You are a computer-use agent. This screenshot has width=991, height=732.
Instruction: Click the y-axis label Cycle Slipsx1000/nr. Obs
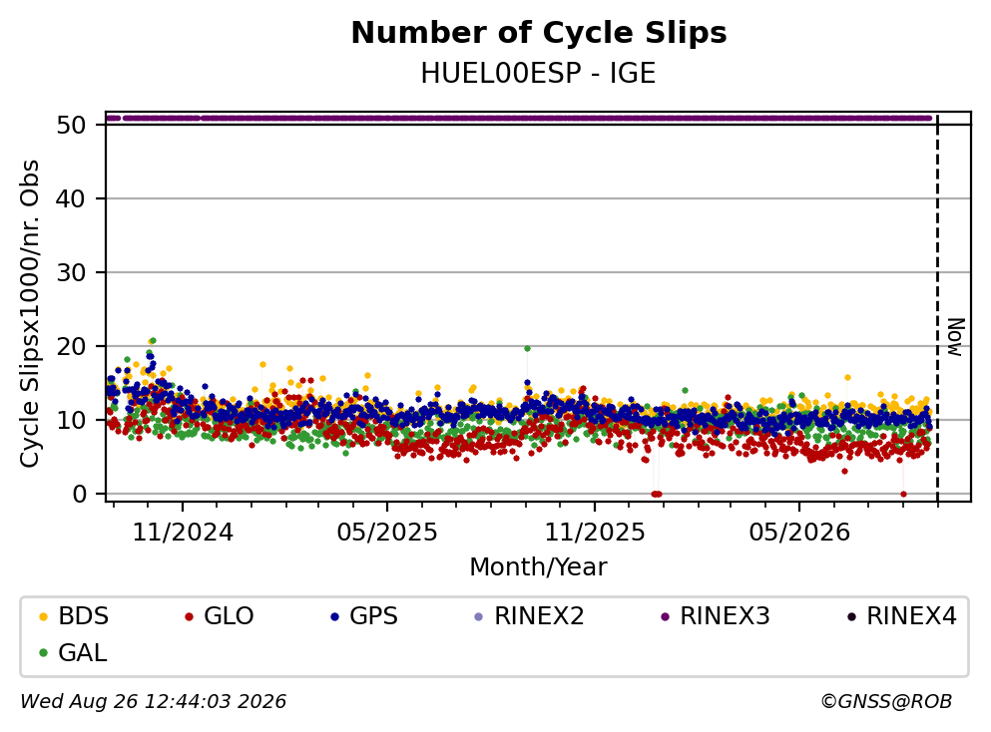pyautogui.click(x=30, y=314)
